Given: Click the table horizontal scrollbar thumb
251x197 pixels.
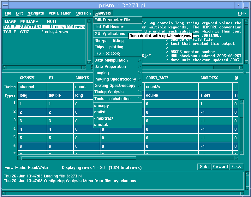Looking at the screenshot, I should [79, 158].
